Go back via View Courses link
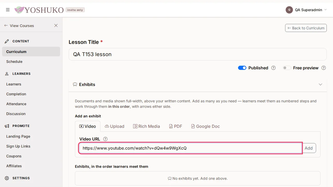Screen dimensions: 333x187 pos(19,25)
